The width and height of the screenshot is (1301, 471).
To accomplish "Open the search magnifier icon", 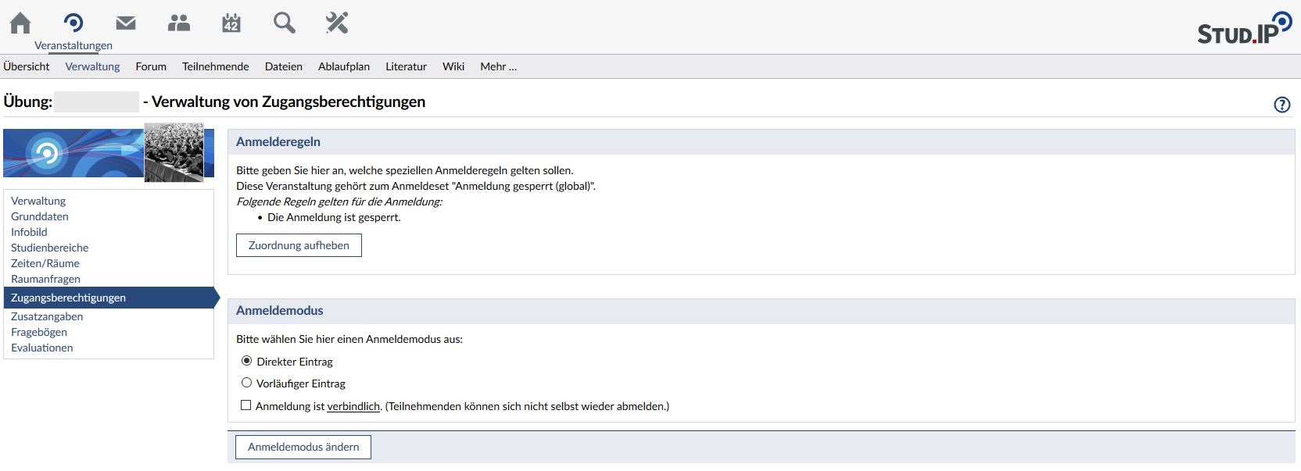I will pos(285,23).
